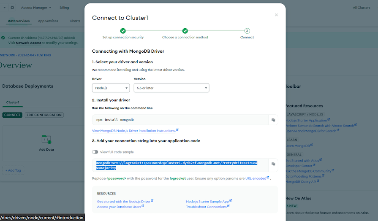The height and width of the screenshot is (221, 378).
Task: Open the Charts tab
Action: pos(75,21)
